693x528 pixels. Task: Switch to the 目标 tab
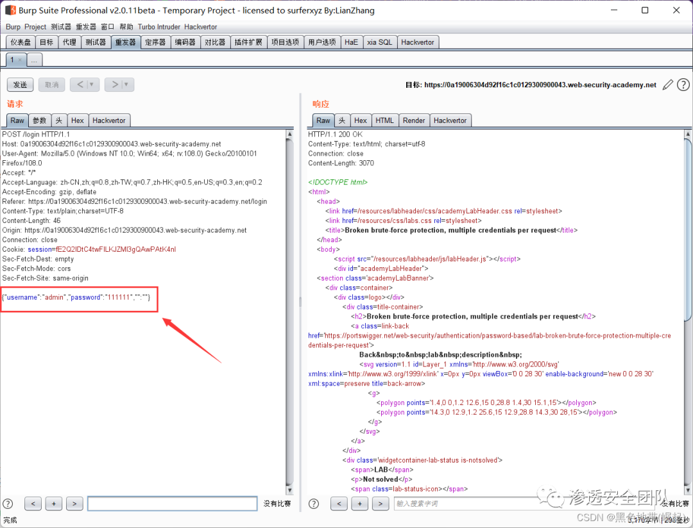point(46,42)
